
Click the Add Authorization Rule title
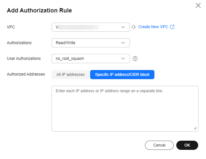point(39,10)
